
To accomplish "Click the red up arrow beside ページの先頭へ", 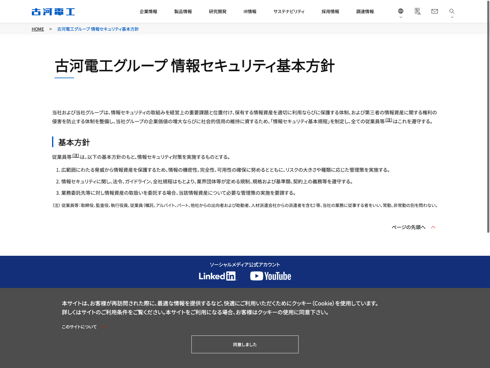I will tap(433, 227).
